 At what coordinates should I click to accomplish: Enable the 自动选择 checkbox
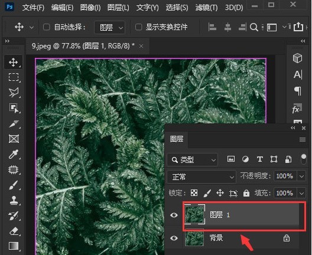coord(46,27)
